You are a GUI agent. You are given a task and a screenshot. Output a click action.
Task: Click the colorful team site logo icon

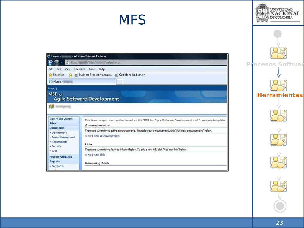click(51, 107)
